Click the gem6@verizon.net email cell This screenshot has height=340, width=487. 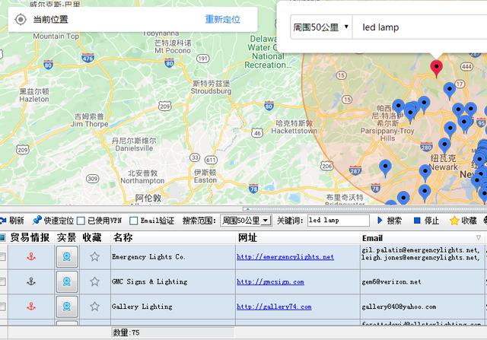pyautogui.click(x=422, y=281)
